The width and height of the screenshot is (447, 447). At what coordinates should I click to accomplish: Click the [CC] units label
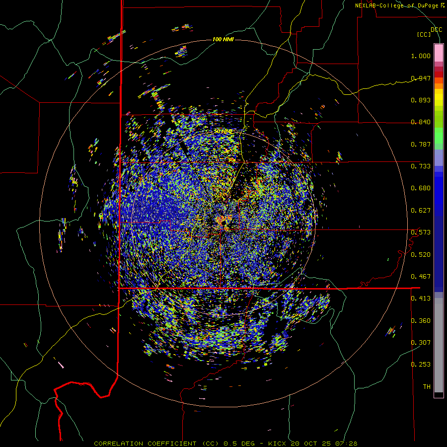[x=424, y=34]
